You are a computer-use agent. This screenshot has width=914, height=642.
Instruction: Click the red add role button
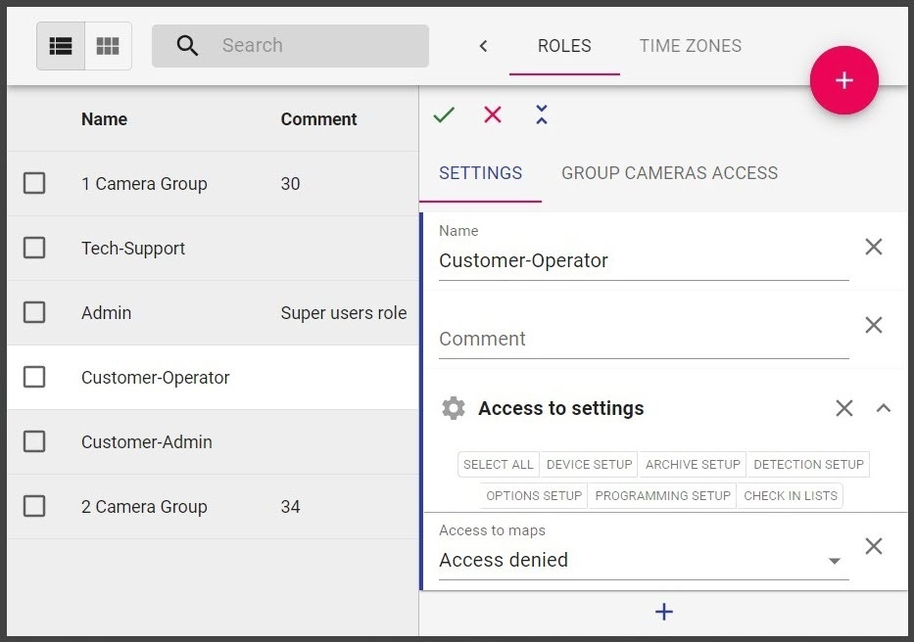pyautogui.click(x=843, y=80)
